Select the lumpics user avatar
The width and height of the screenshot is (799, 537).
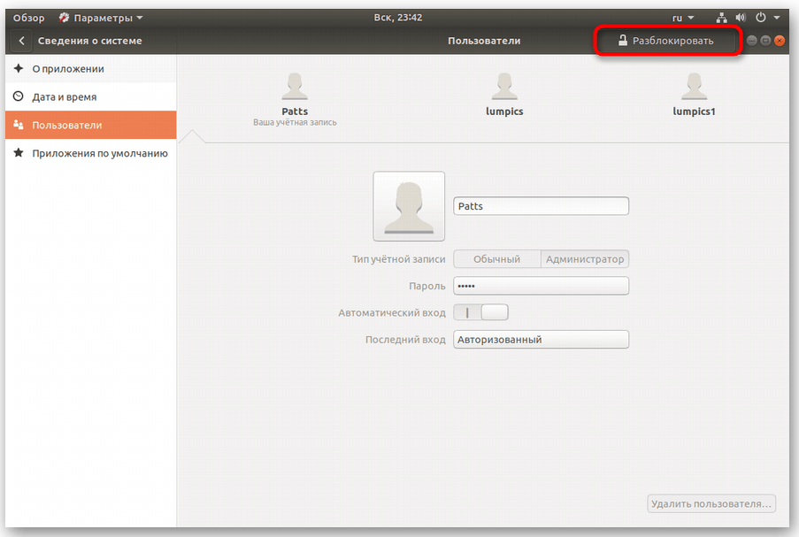(504, 88)
